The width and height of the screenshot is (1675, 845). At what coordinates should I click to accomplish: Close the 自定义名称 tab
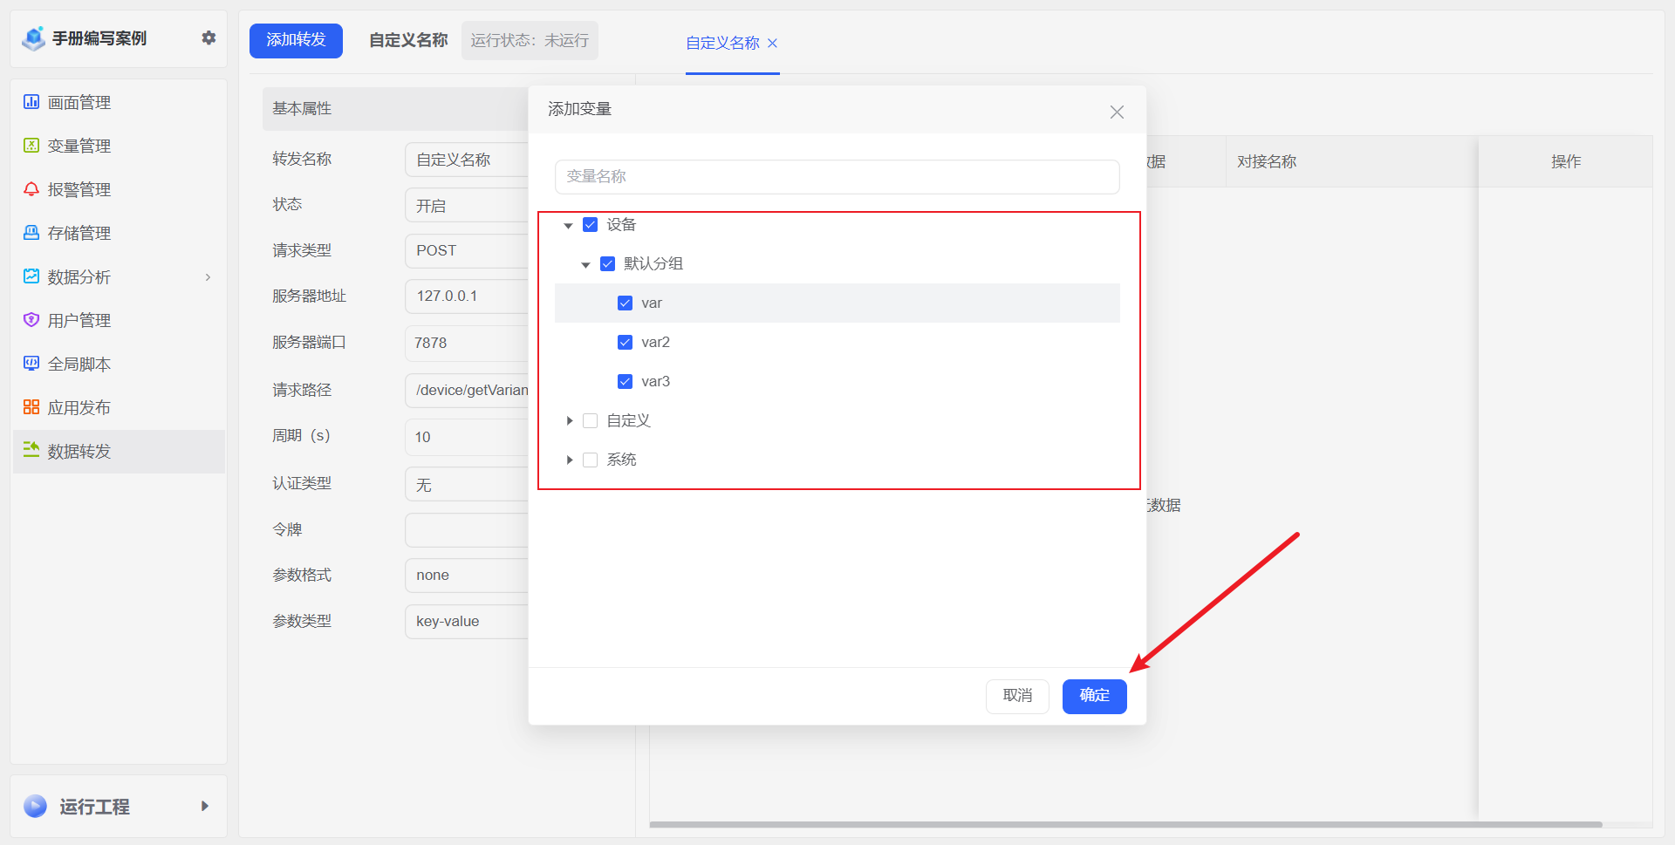pos(772,43)
